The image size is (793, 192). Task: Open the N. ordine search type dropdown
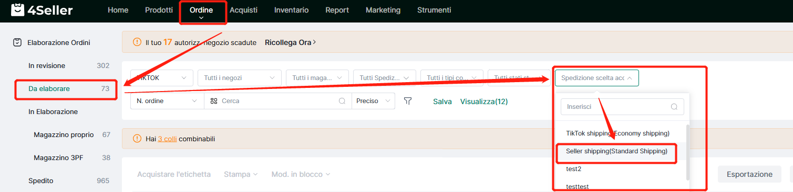[x=167, y=101]
